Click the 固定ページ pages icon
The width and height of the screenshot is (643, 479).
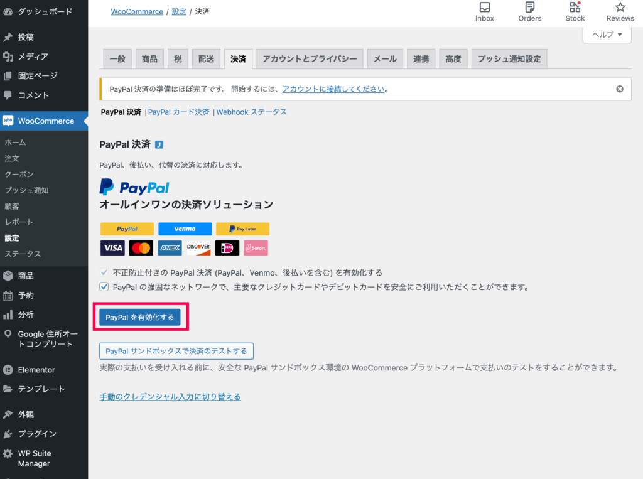tap(8, 76)
